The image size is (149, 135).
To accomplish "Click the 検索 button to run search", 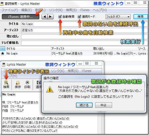I will (140, 17).
